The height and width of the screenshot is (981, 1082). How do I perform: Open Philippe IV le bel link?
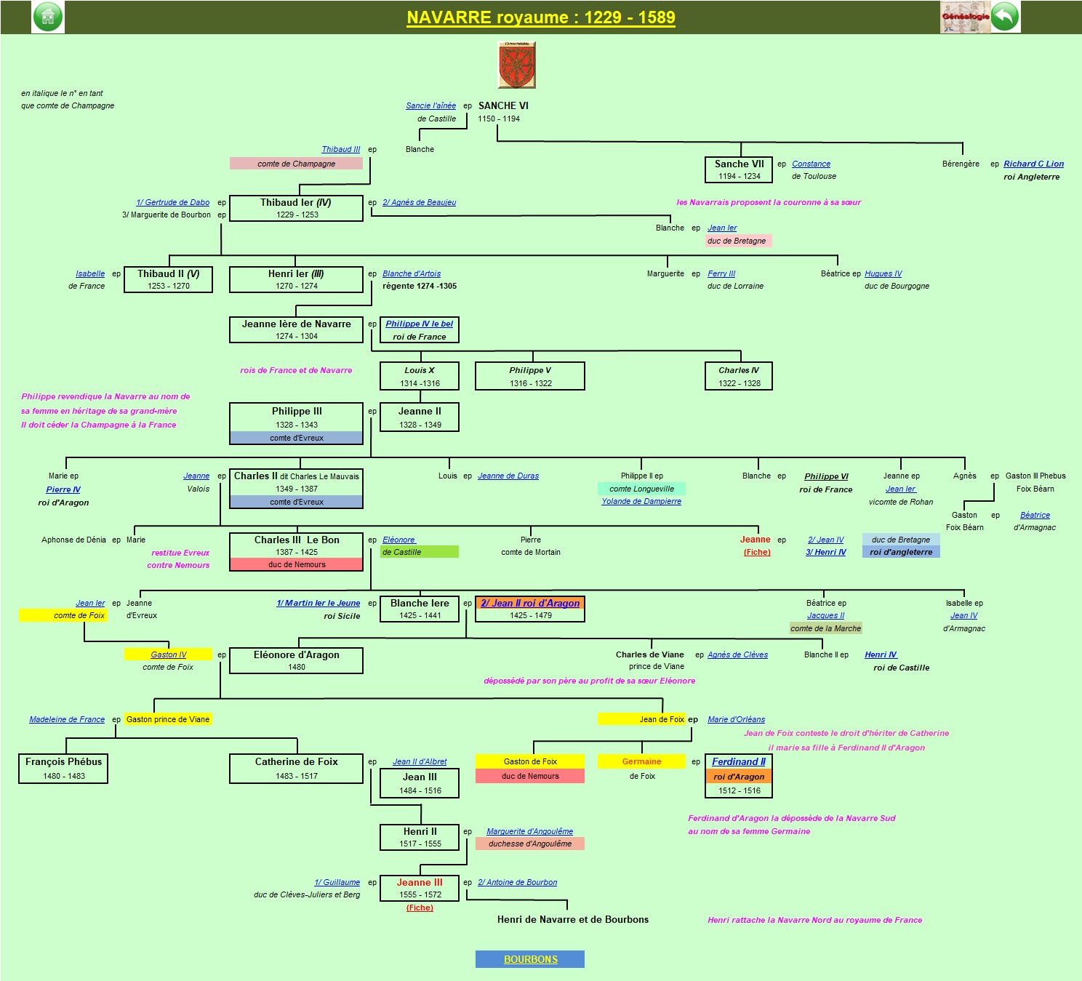click(x=420, y=324)
